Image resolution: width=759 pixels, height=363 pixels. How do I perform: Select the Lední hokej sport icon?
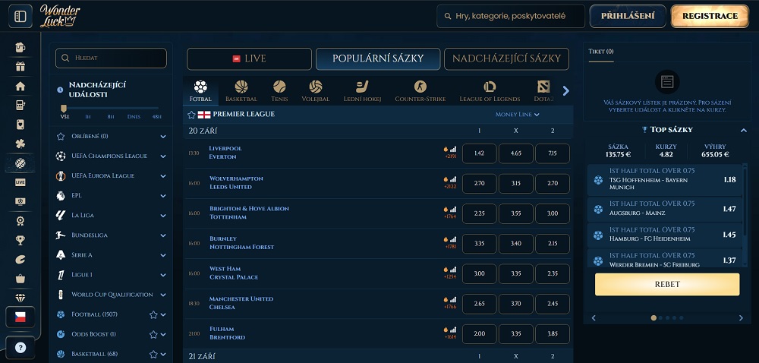pyautogui.click(x=362, y=91)
